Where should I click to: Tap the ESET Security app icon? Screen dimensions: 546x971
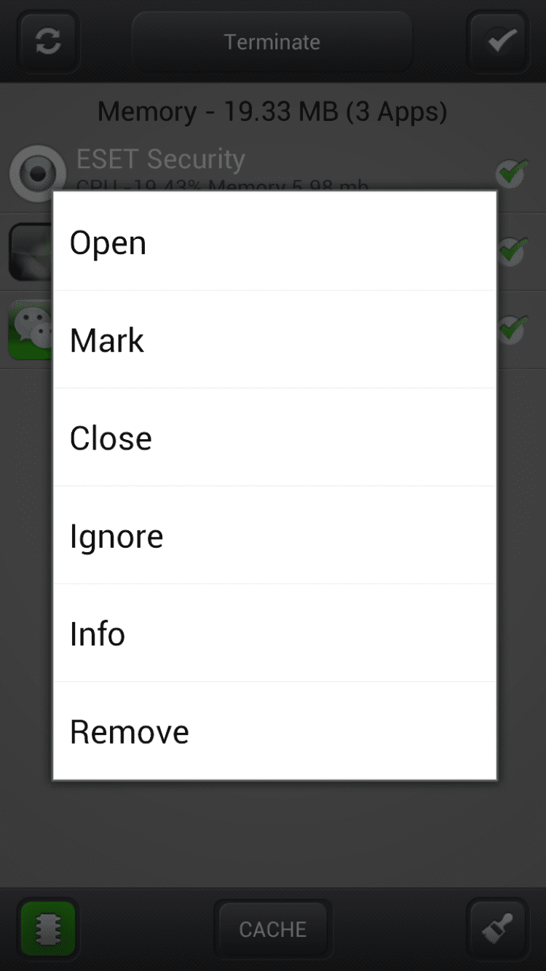pyautogui.click(x=37, y=173)
